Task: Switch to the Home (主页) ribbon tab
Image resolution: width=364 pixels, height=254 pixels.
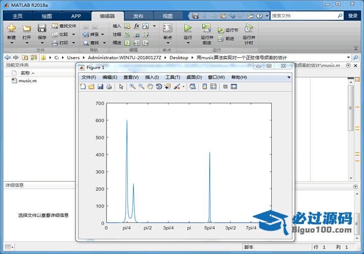Action: coord(17,16)
